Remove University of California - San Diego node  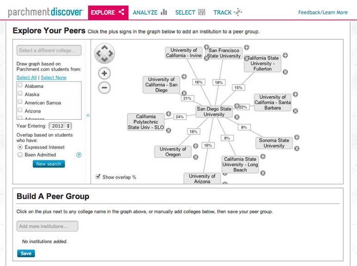(184, 93)
